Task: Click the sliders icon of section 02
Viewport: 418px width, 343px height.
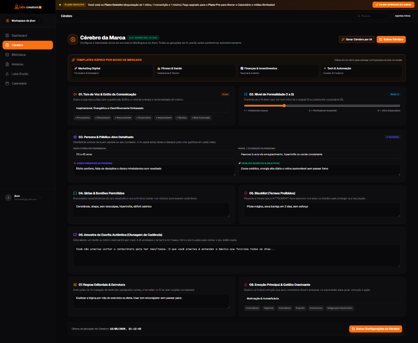Action: (x=246, y=94)
